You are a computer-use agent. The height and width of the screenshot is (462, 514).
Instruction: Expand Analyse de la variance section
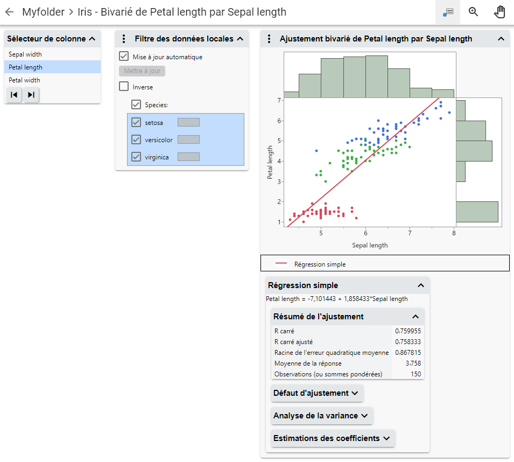[321, 416]
